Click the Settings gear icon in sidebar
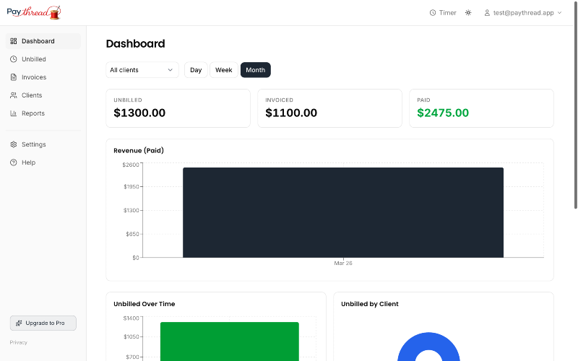The width and height of the screenshot is (578, 361). (x=14, y=144)
